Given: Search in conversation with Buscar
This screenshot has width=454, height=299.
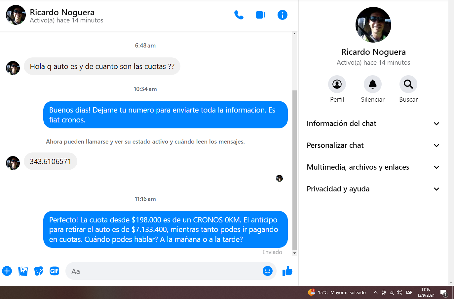Looking at the screenshot, I should 408,84.
